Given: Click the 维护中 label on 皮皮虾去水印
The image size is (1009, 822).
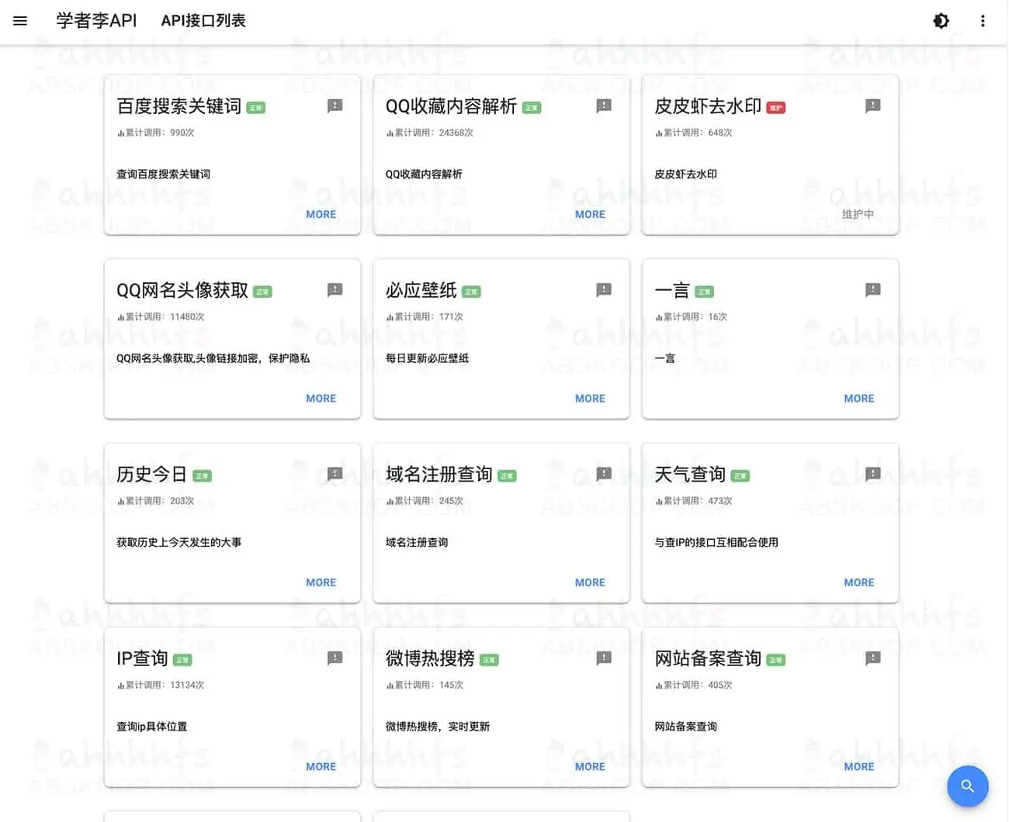Looking at the screenshot, I should tap(858, 214).
